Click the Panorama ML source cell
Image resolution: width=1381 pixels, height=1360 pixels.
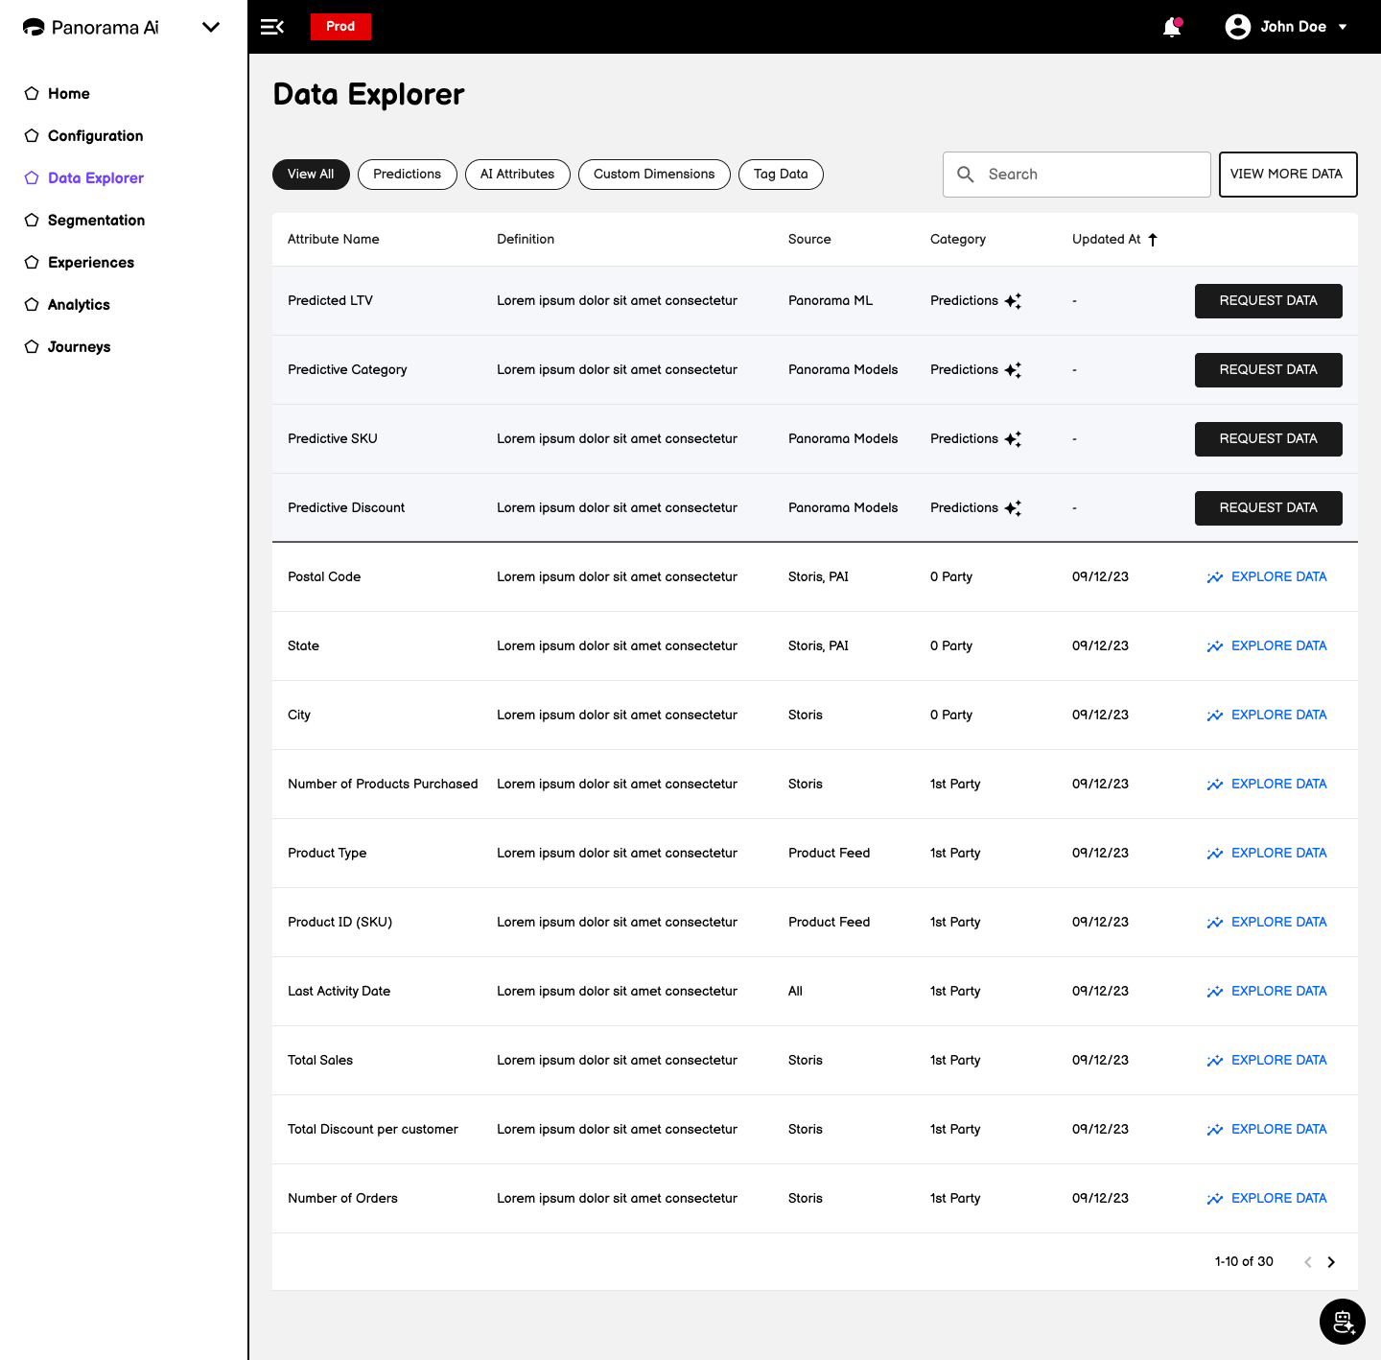pyautogui.click(x=831, y=301)
